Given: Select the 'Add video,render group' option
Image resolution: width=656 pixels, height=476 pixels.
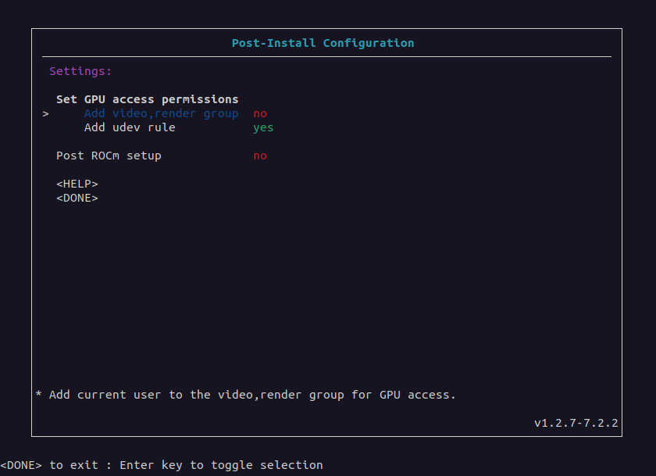Looking at the screenshot, I should click(161, 113).
